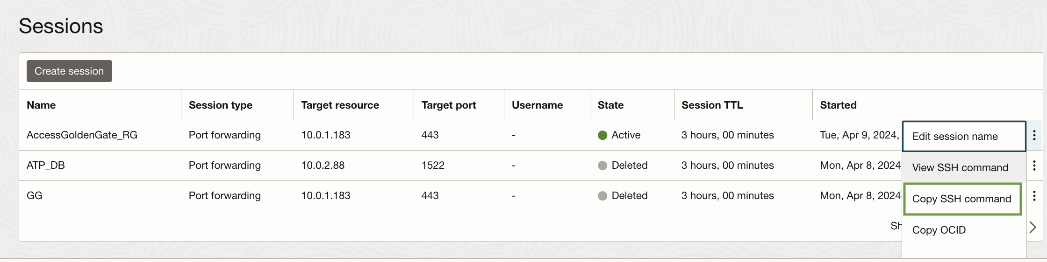Viewport: 1047px width, 262px height.
Task: Click the Session TTL column header
Action: (x=712, y=105)
